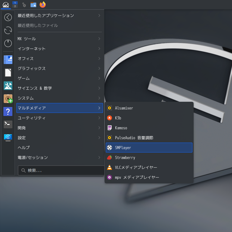
Task: Open the blank document text editor icon
Action: pos(8,73)
